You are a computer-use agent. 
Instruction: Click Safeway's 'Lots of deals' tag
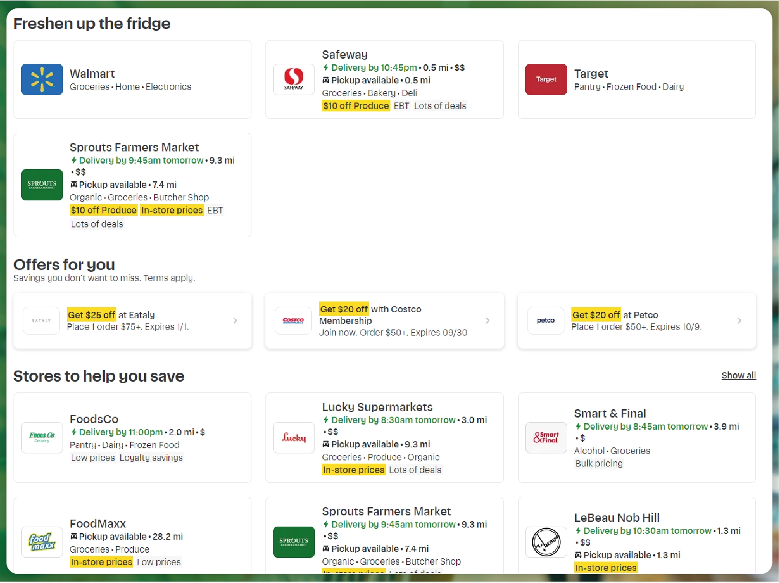(440, 106)
